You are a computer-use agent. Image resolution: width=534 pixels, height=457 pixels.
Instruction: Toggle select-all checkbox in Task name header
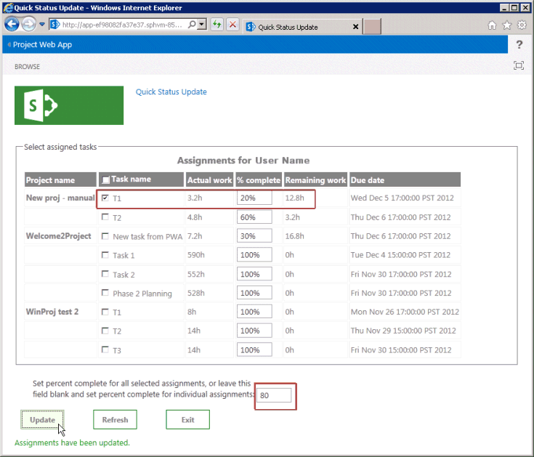(x=106, y=180)
